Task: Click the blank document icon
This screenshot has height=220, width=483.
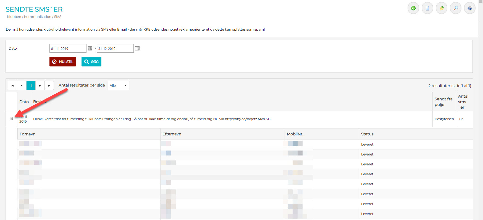Action: tap(427, 8)
